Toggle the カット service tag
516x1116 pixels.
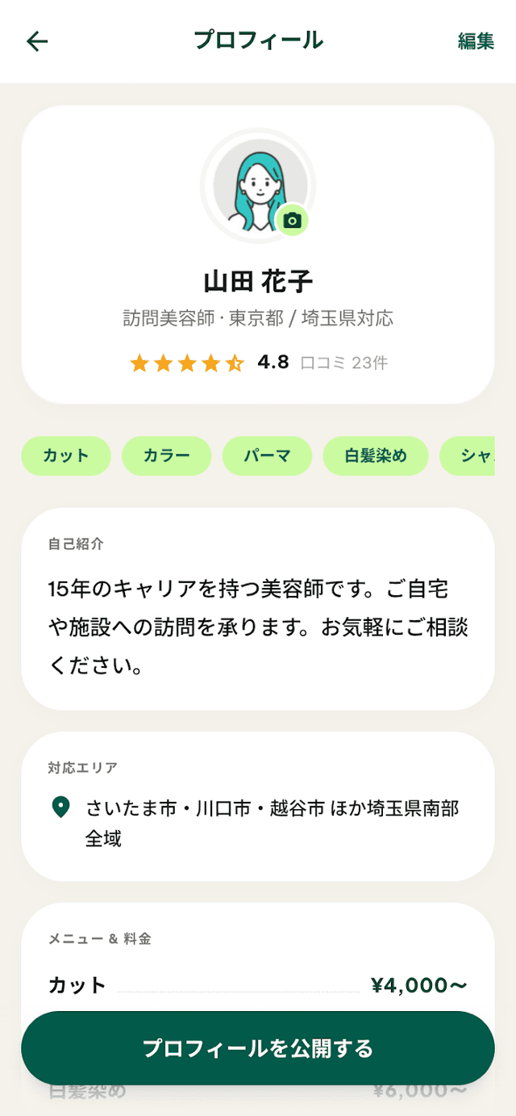(x=66, y=455)
